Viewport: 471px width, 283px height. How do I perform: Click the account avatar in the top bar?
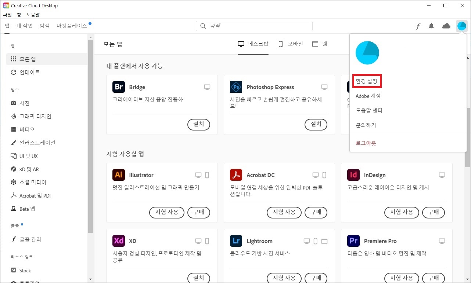pos(461,26)
